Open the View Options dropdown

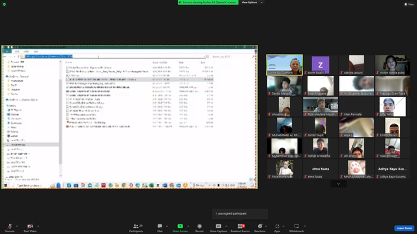click(252, 3)
